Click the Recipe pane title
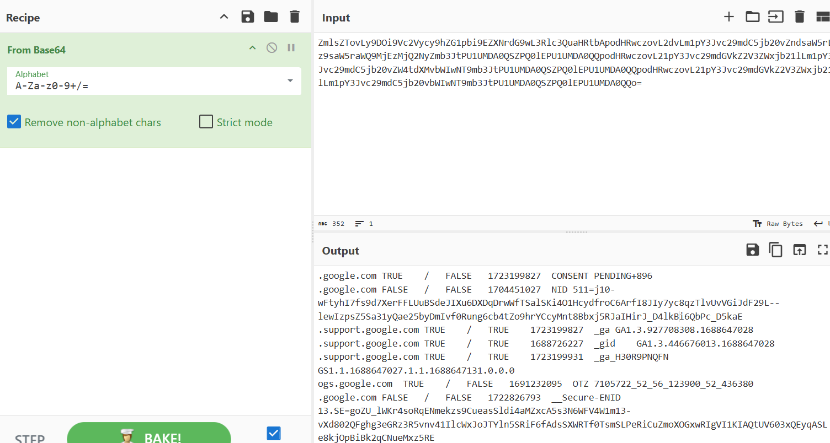Image resolution: width=830 pixels, height=443 pixels. tap(23, 18)
